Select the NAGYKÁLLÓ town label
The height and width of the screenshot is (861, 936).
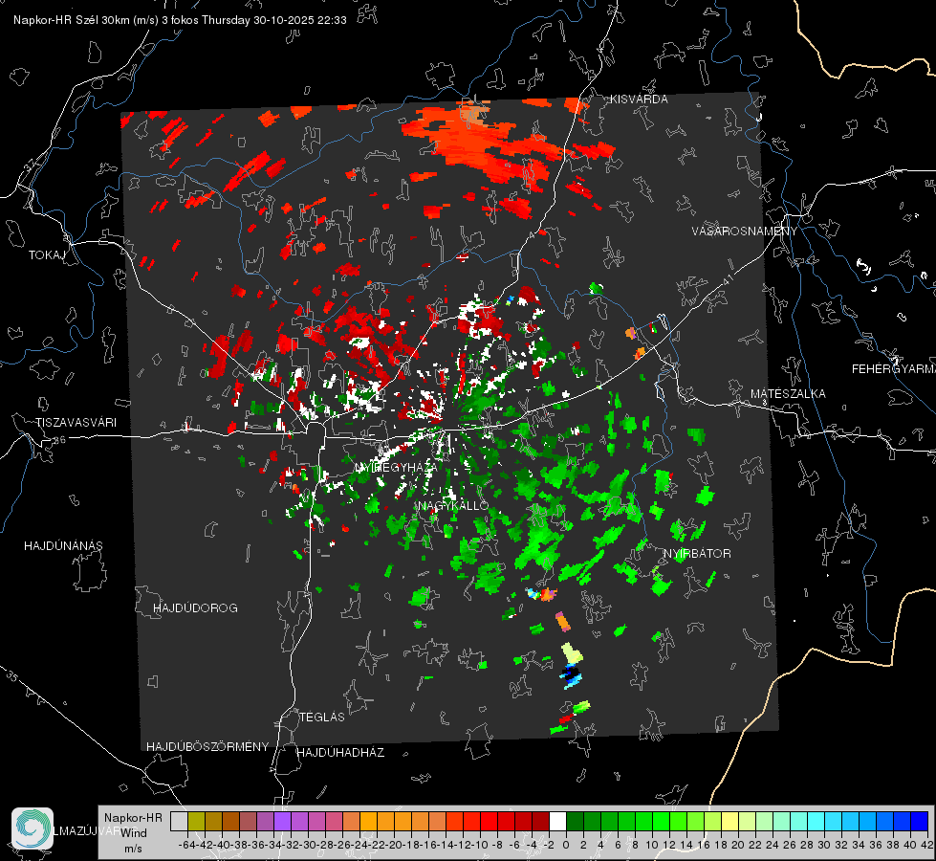[x=453, y=505]
